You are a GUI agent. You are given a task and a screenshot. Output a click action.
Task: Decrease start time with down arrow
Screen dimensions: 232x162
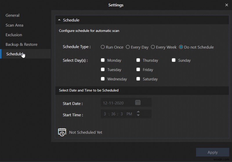point(138,116)
